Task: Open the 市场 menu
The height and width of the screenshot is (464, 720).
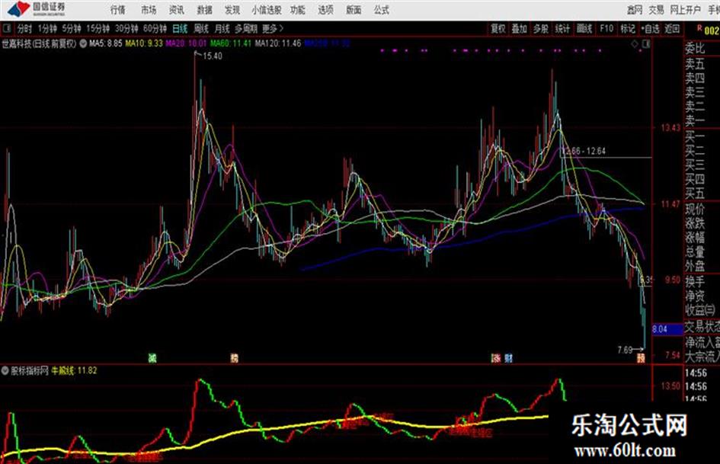Action: [x=149, y=10]
